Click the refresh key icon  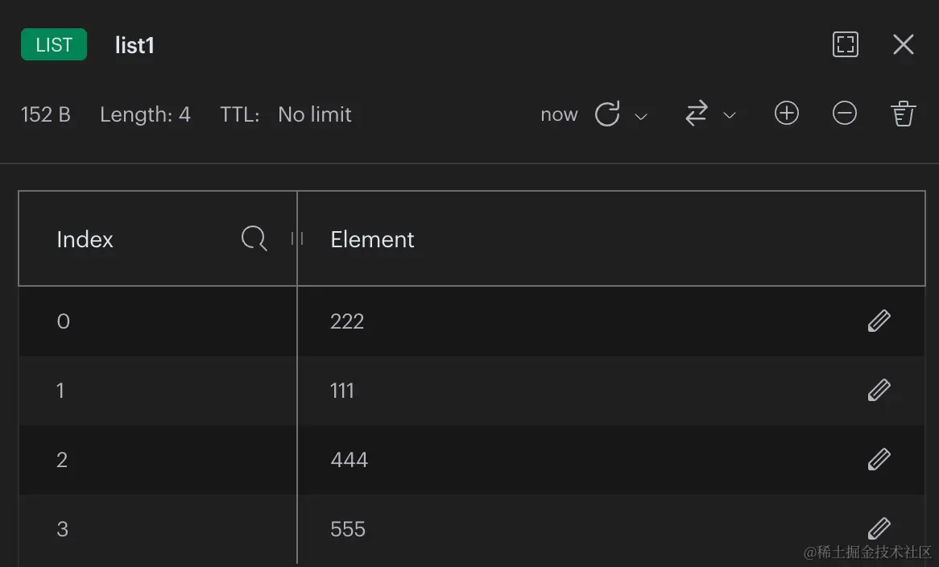click(607, 114)
